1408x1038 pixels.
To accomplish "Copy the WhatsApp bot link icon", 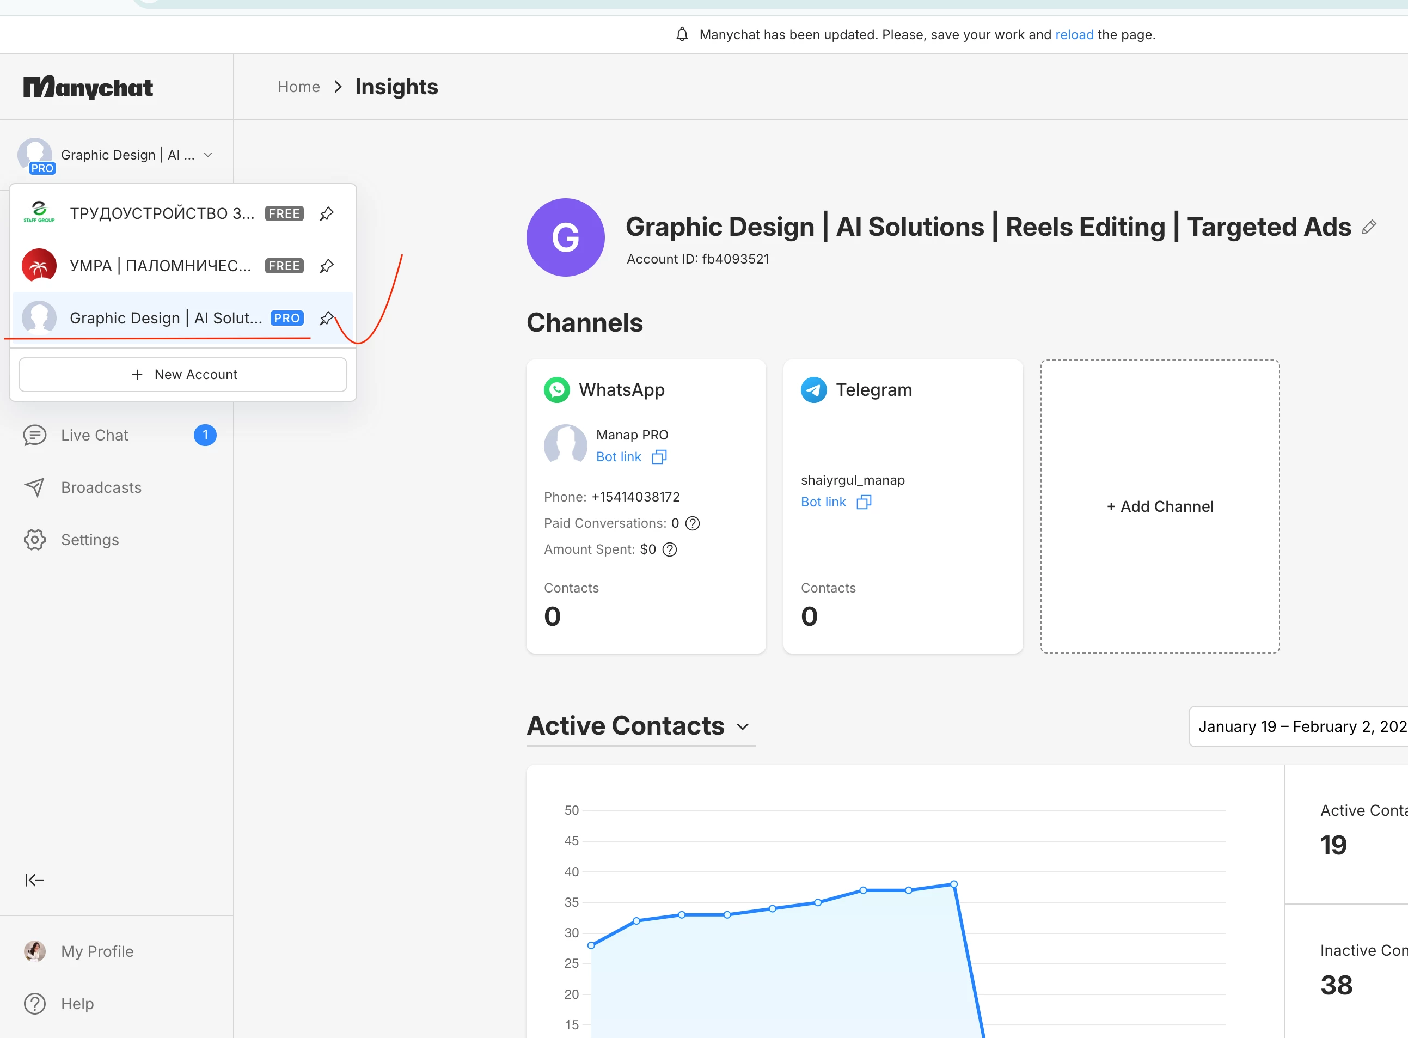I will 659,457.
